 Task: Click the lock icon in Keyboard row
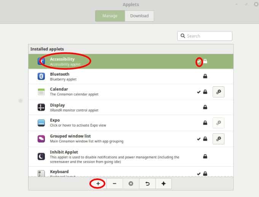pos(205,174)
